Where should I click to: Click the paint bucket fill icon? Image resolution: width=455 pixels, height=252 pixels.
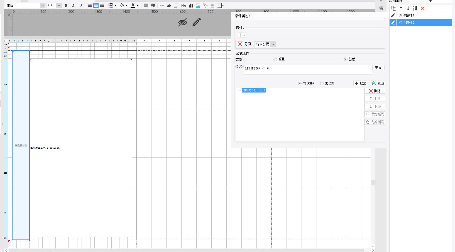coord(122,5)
